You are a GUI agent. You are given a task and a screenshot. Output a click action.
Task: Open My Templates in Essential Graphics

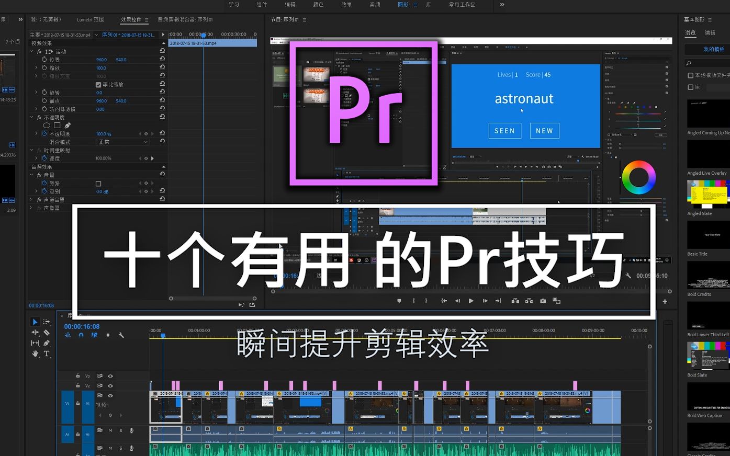pyautogui.click(x=714, y=49)
